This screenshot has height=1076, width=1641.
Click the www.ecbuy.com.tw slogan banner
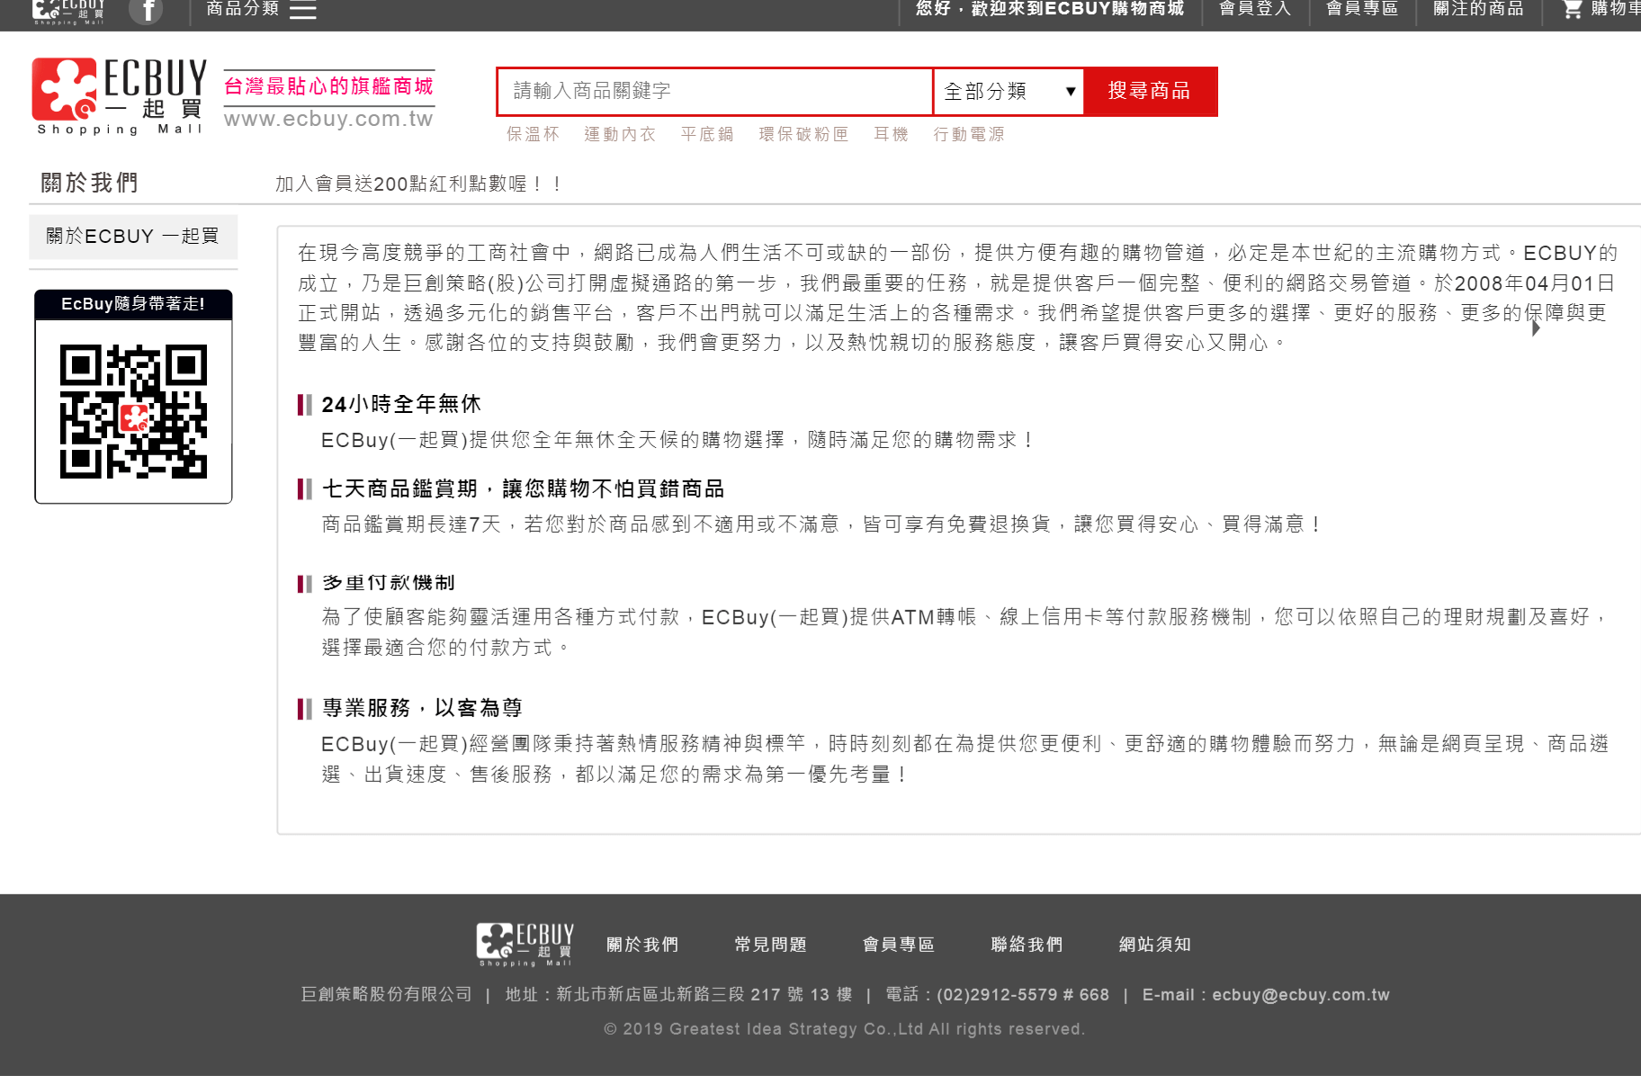click(328, 101)
